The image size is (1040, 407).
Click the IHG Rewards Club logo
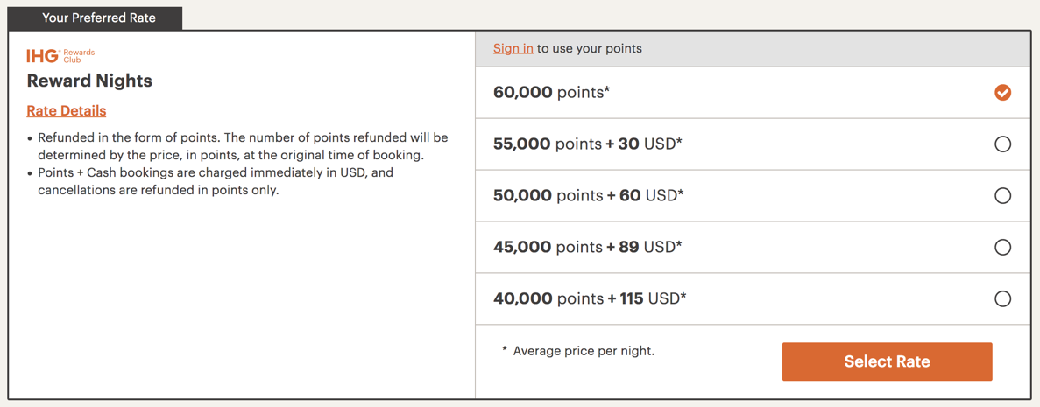(x=60, y=56)
